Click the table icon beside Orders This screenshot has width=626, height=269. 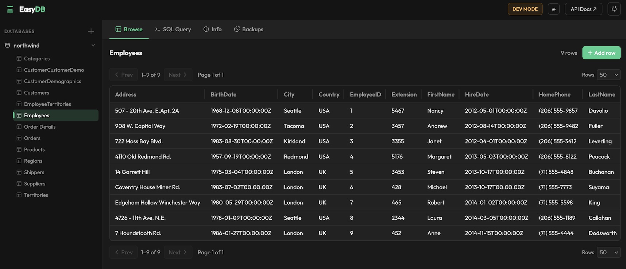(19, 138)
